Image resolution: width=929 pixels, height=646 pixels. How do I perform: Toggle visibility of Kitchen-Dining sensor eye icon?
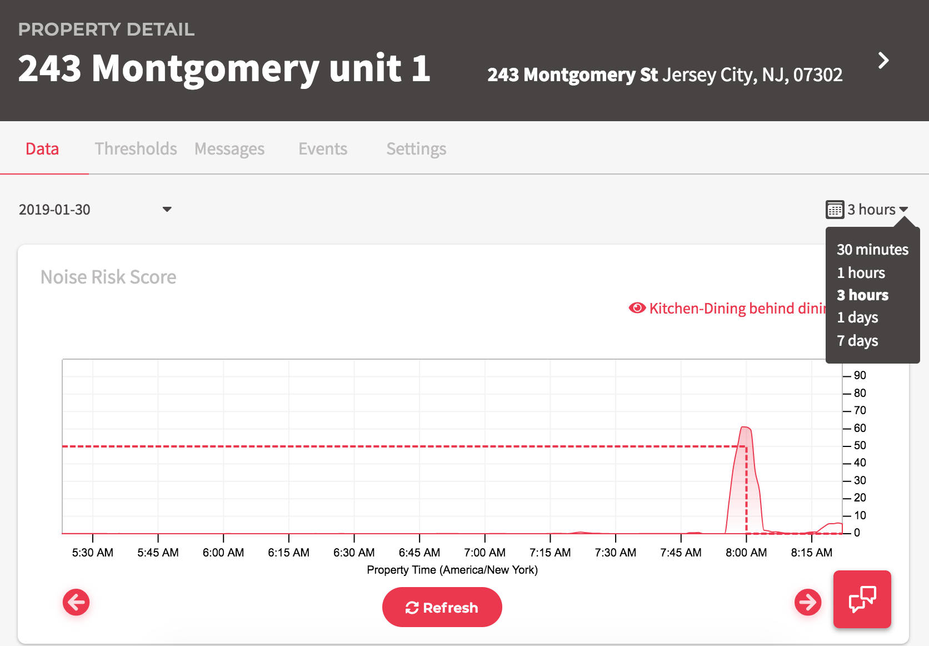coord(637,308)
